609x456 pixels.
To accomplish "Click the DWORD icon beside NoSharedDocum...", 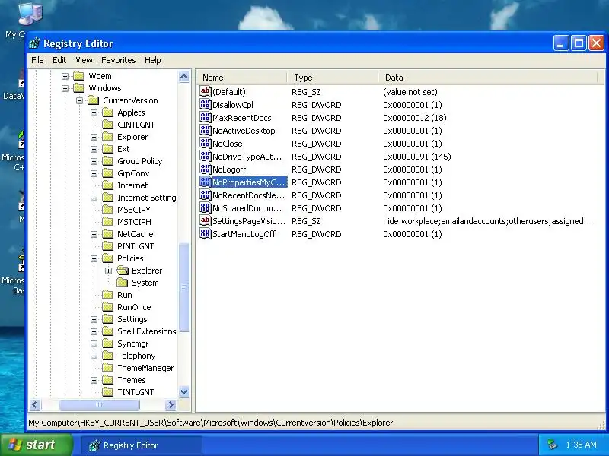I will 205,207.
